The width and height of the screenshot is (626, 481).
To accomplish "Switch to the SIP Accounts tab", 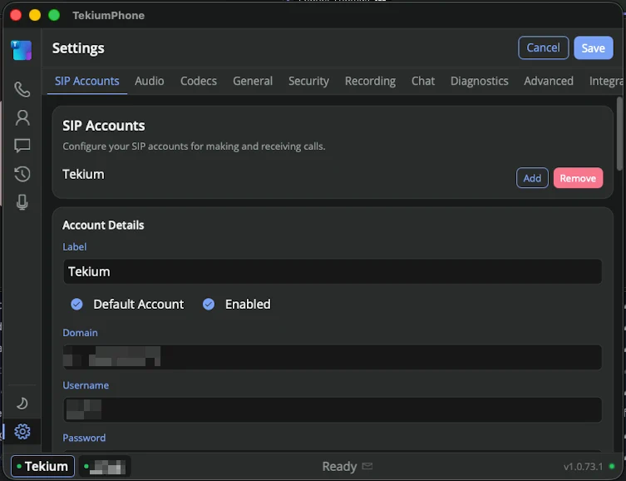I will 87,81.
